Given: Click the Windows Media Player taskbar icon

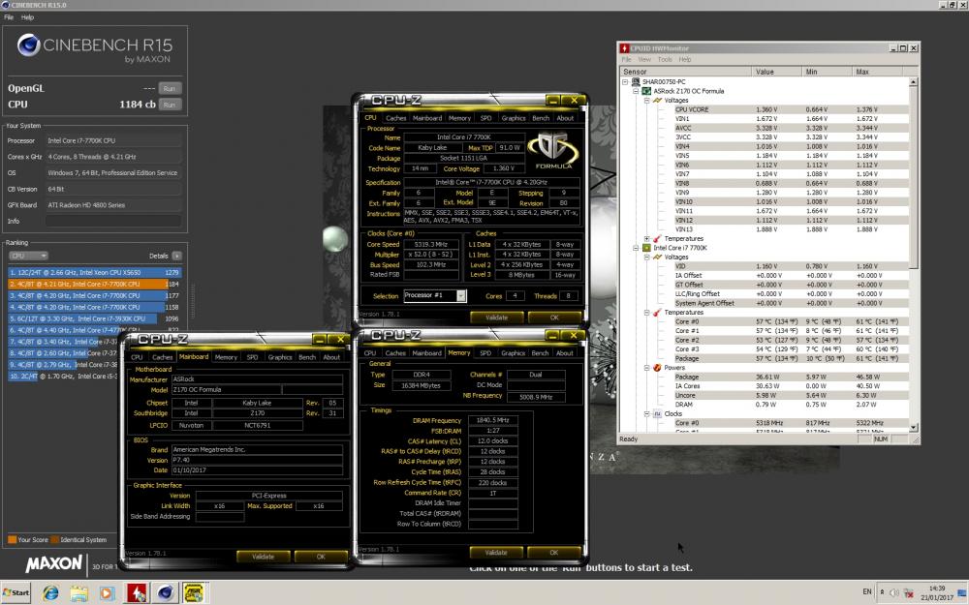Looking at the screenshot, I should click(108, 591).
